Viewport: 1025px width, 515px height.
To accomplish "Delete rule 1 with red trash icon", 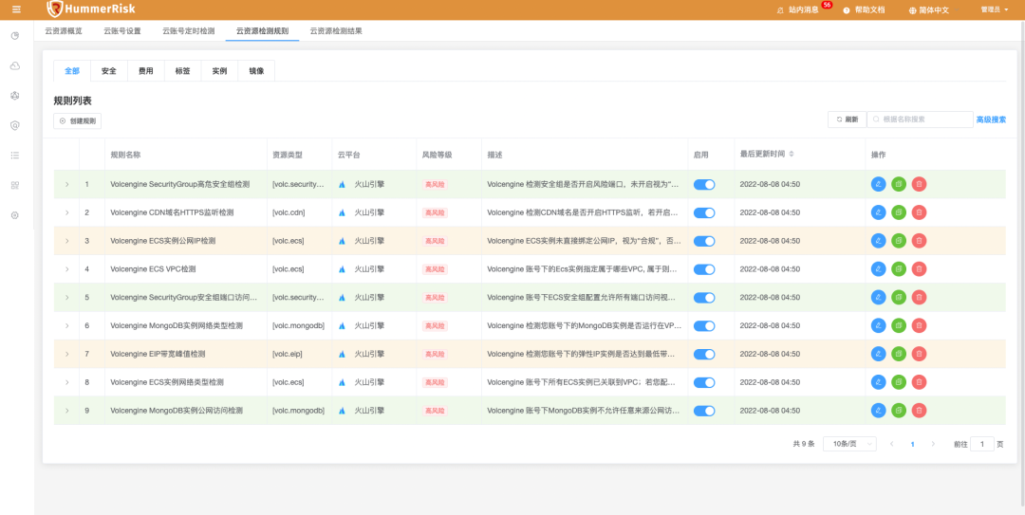I will point(919,184).
